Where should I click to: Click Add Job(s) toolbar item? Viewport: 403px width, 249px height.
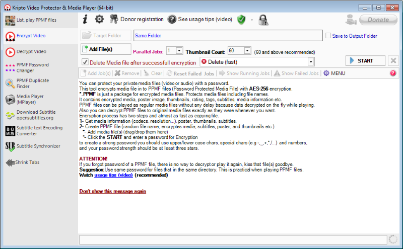(x=96, y=73)
